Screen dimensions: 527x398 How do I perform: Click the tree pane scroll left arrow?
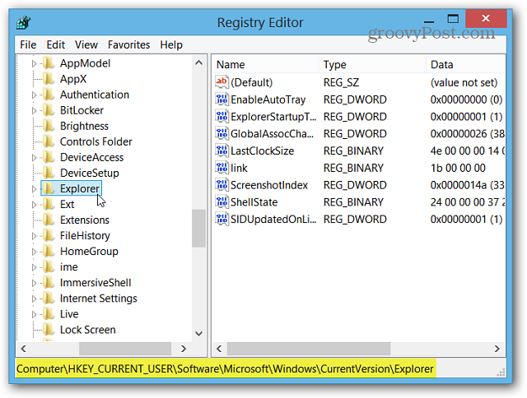pos(24,349)
